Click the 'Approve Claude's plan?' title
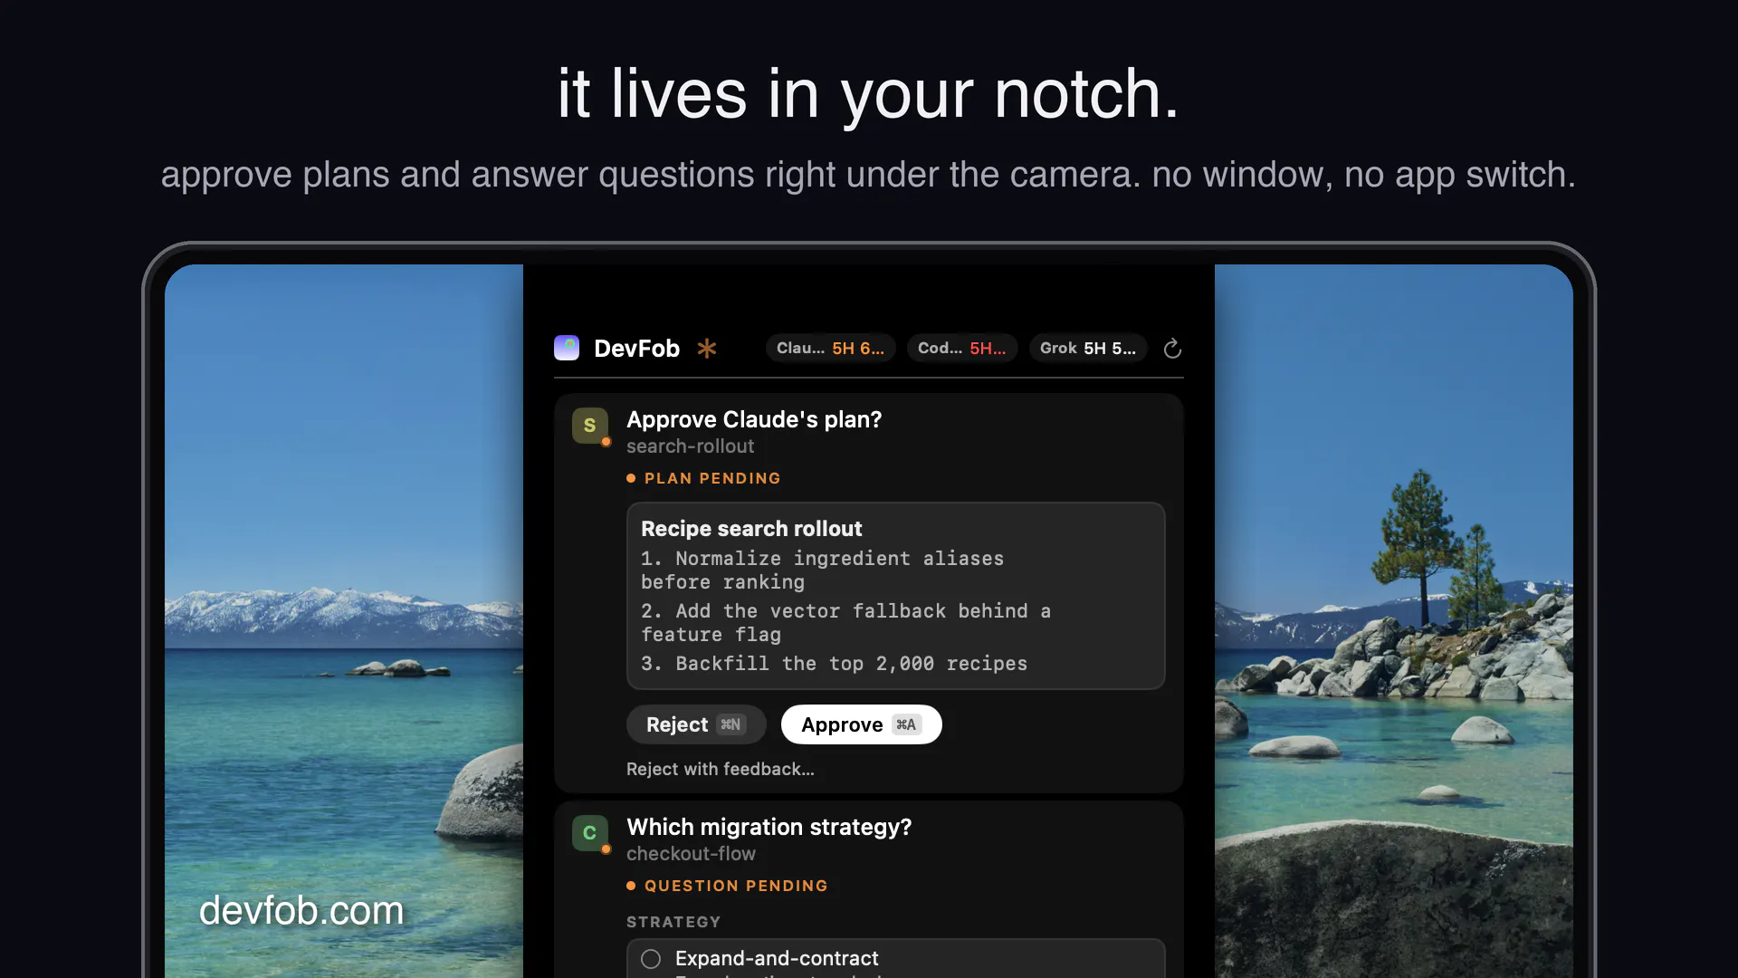Image resolution: width=1738 pixels, height=978 pixels. click(x=754, y=419)
